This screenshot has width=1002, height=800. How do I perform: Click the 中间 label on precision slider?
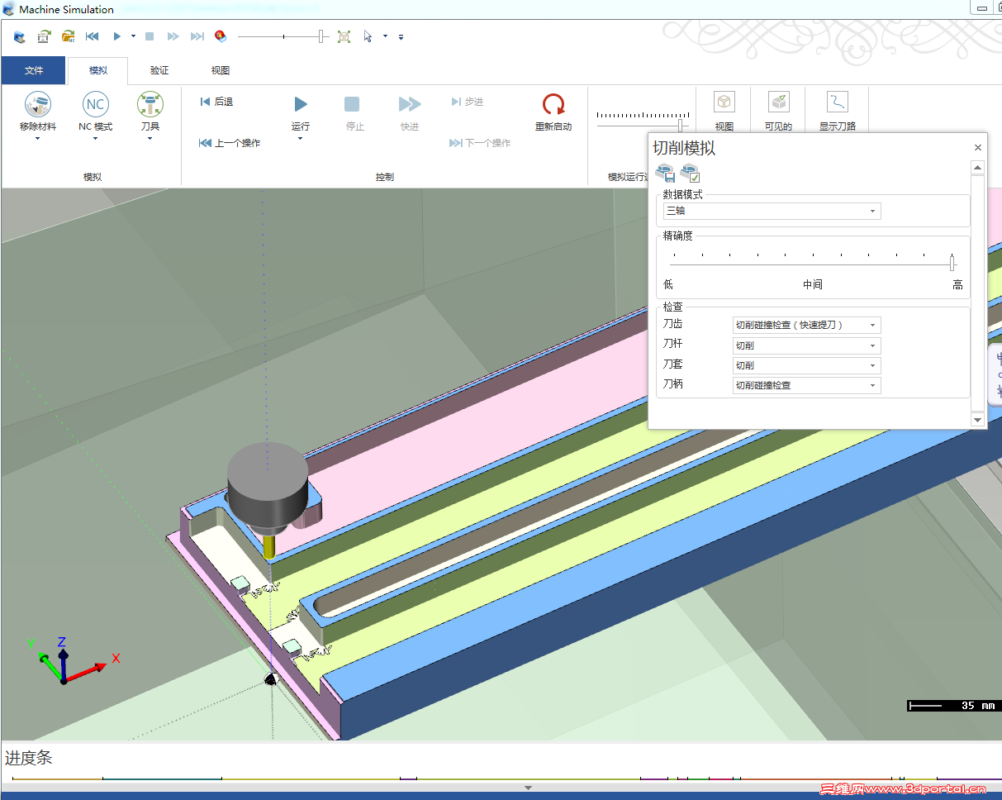pos(813,284)
